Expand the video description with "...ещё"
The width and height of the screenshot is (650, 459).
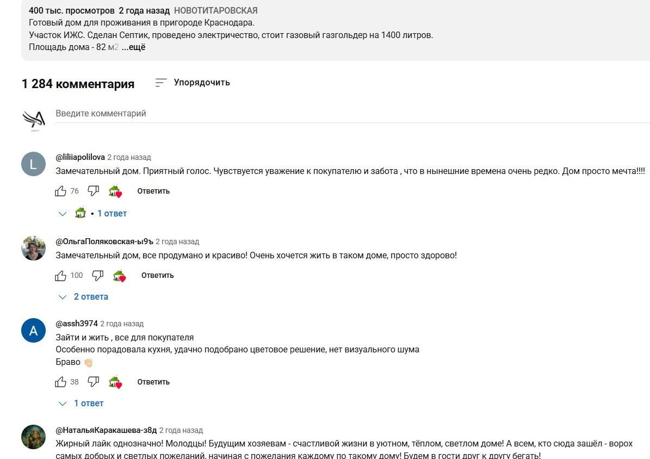tap(133, 47)
